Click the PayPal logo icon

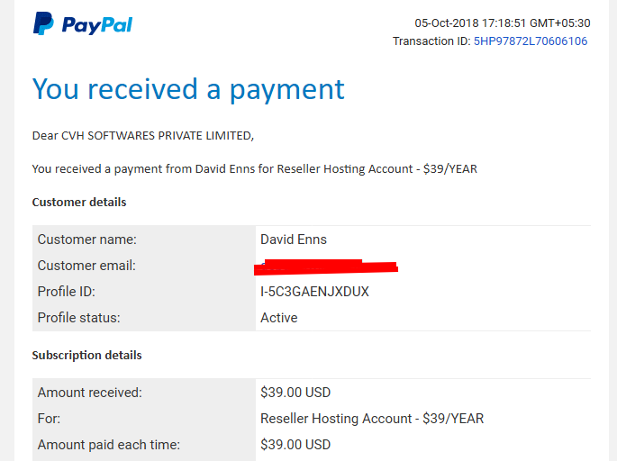coord(43,23)
